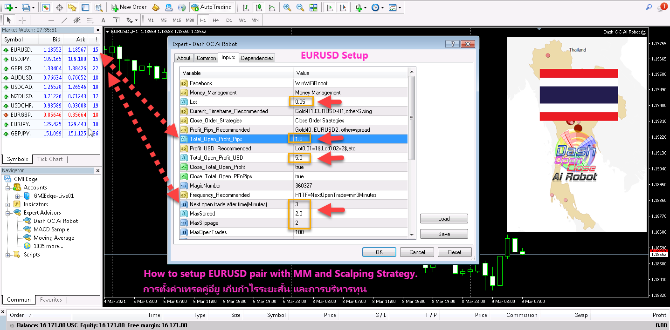The image size is (670, 330).
Task: Toggle chart shift
Action: tap(343, 7)
